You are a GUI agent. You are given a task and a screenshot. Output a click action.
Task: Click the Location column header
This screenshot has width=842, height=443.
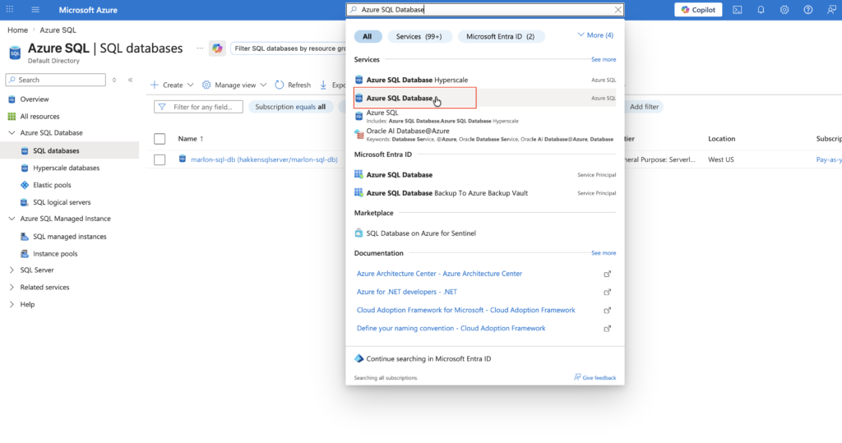721,139
